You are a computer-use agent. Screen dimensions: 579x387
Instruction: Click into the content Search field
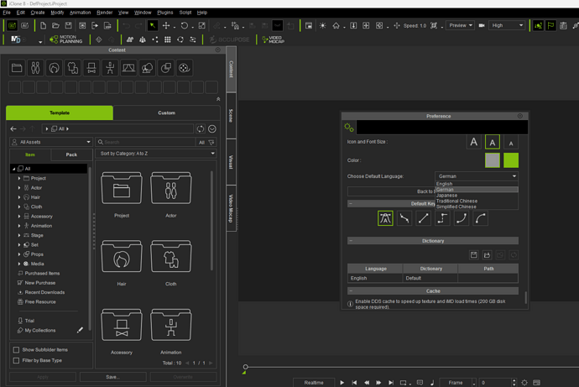tap(145, 142)
